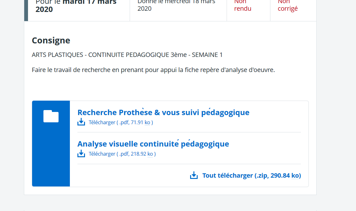This screenshot has height=211, width=356.
Task: Click 'Donné le mercredi 18 mars 2020' text
Action: (x=176, y=5)
